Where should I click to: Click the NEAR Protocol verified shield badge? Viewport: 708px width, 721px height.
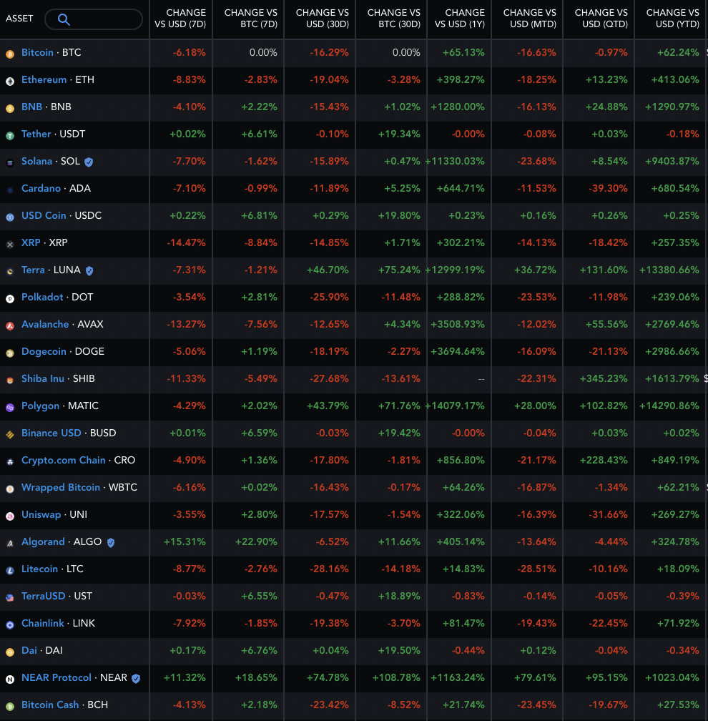[136, 678]
